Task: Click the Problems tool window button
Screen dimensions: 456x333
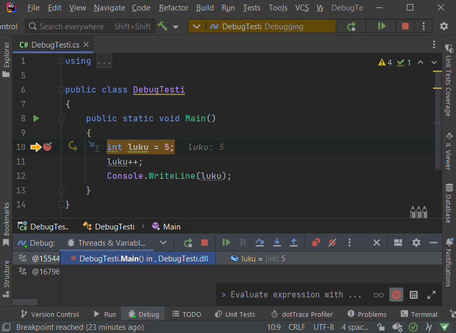Action: [x=366, y=314]
